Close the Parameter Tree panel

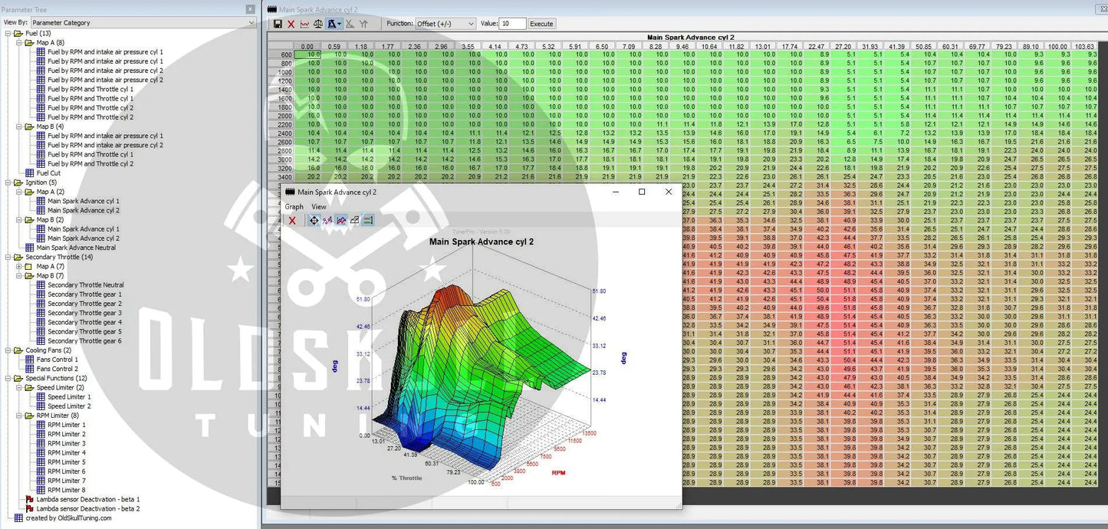point(250,9)
